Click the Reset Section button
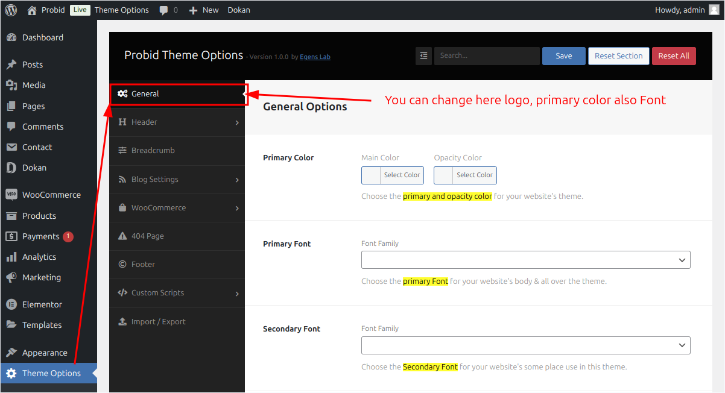The height and width of the screenshot is (393, 725). 619,55
